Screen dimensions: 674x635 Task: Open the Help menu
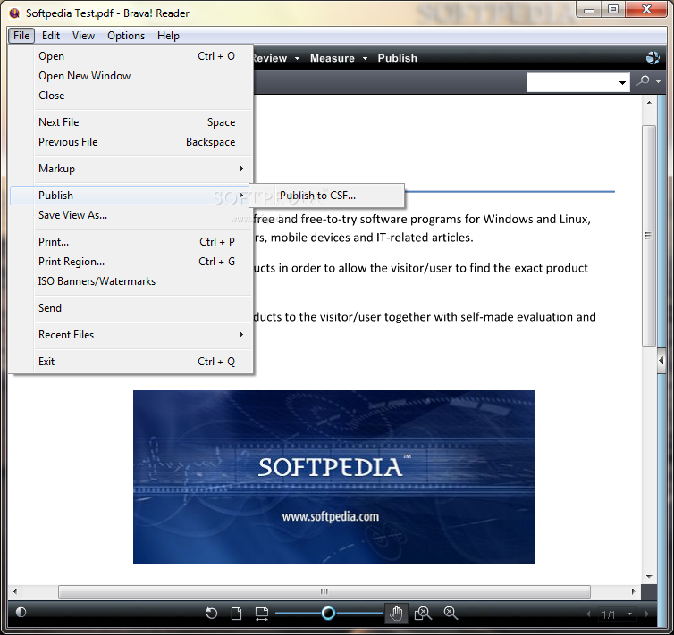(168, 36)
